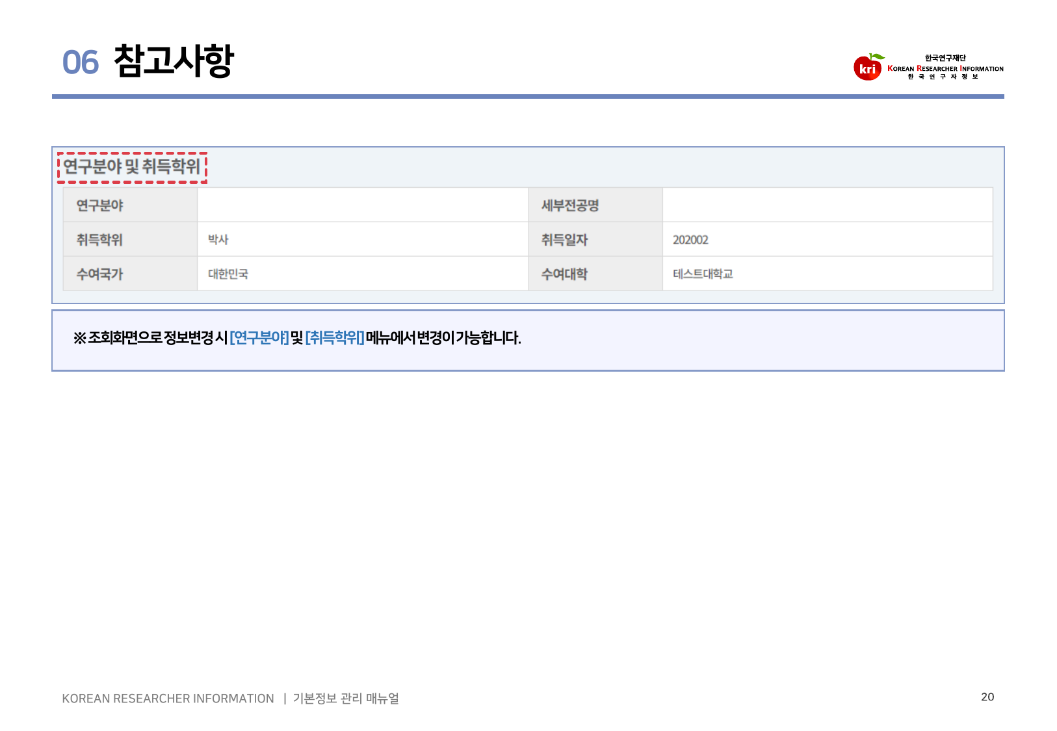Click the 'Korean Researcher Information' logo text
This screenshot has width=1057, height=731.
[945, 68]
